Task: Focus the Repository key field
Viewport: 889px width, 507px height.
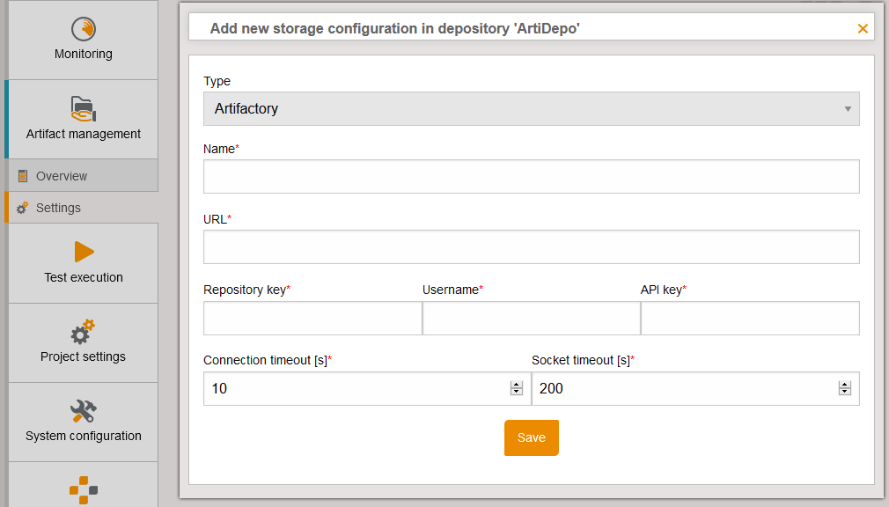Action: (312, 319)
